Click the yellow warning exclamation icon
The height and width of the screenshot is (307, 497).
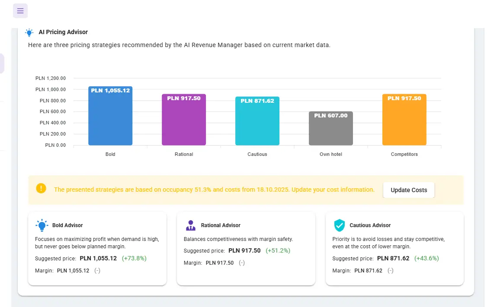pos(41,189)
